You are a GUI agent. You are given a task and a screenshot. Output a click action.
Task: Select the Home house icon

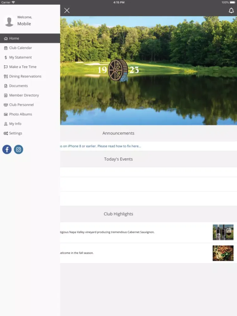[6, 39]
